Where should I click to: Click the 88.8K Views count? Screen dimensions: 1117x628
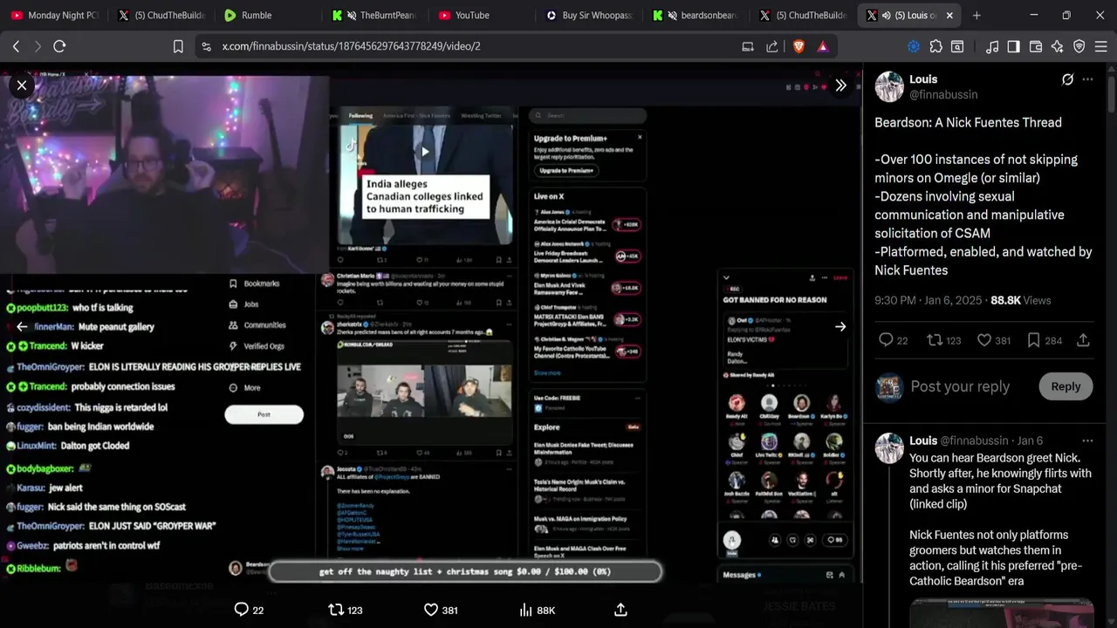(1021, 300)
